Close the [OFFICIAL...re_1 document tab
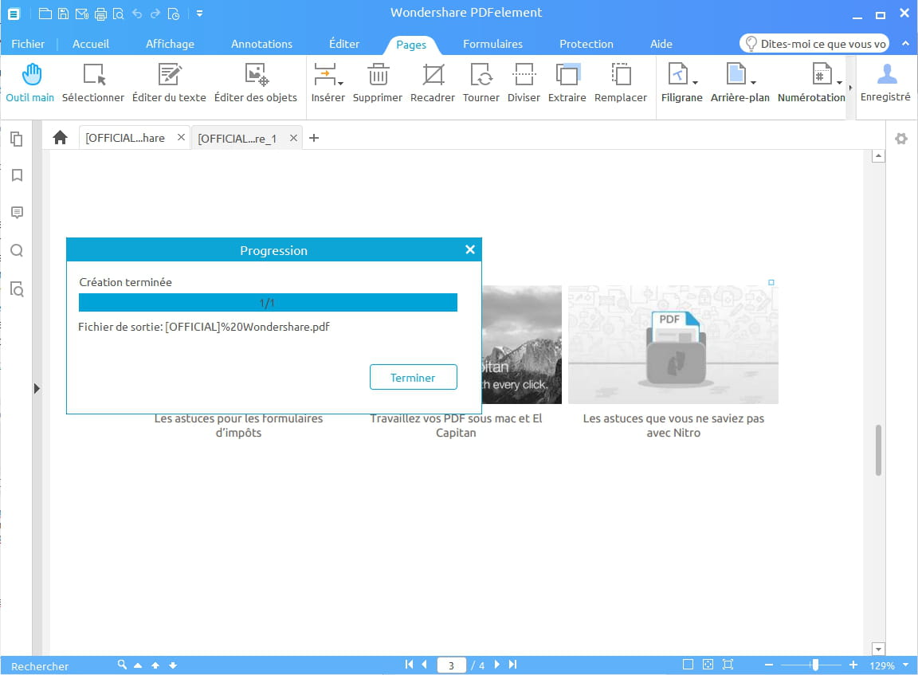The width and height of the screenshot is (918, 675). click(294, 138)
